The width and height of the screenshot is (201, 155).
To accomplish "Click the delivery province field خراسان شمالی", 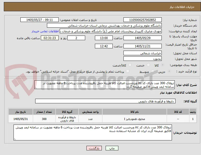I will (x=142, y=53).
